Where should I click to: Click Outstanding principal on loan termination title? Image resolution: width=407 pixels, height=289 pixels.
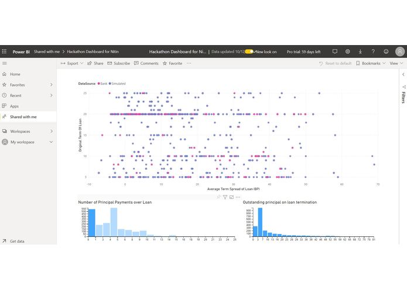pyautogui.click(x=280, y=202)
